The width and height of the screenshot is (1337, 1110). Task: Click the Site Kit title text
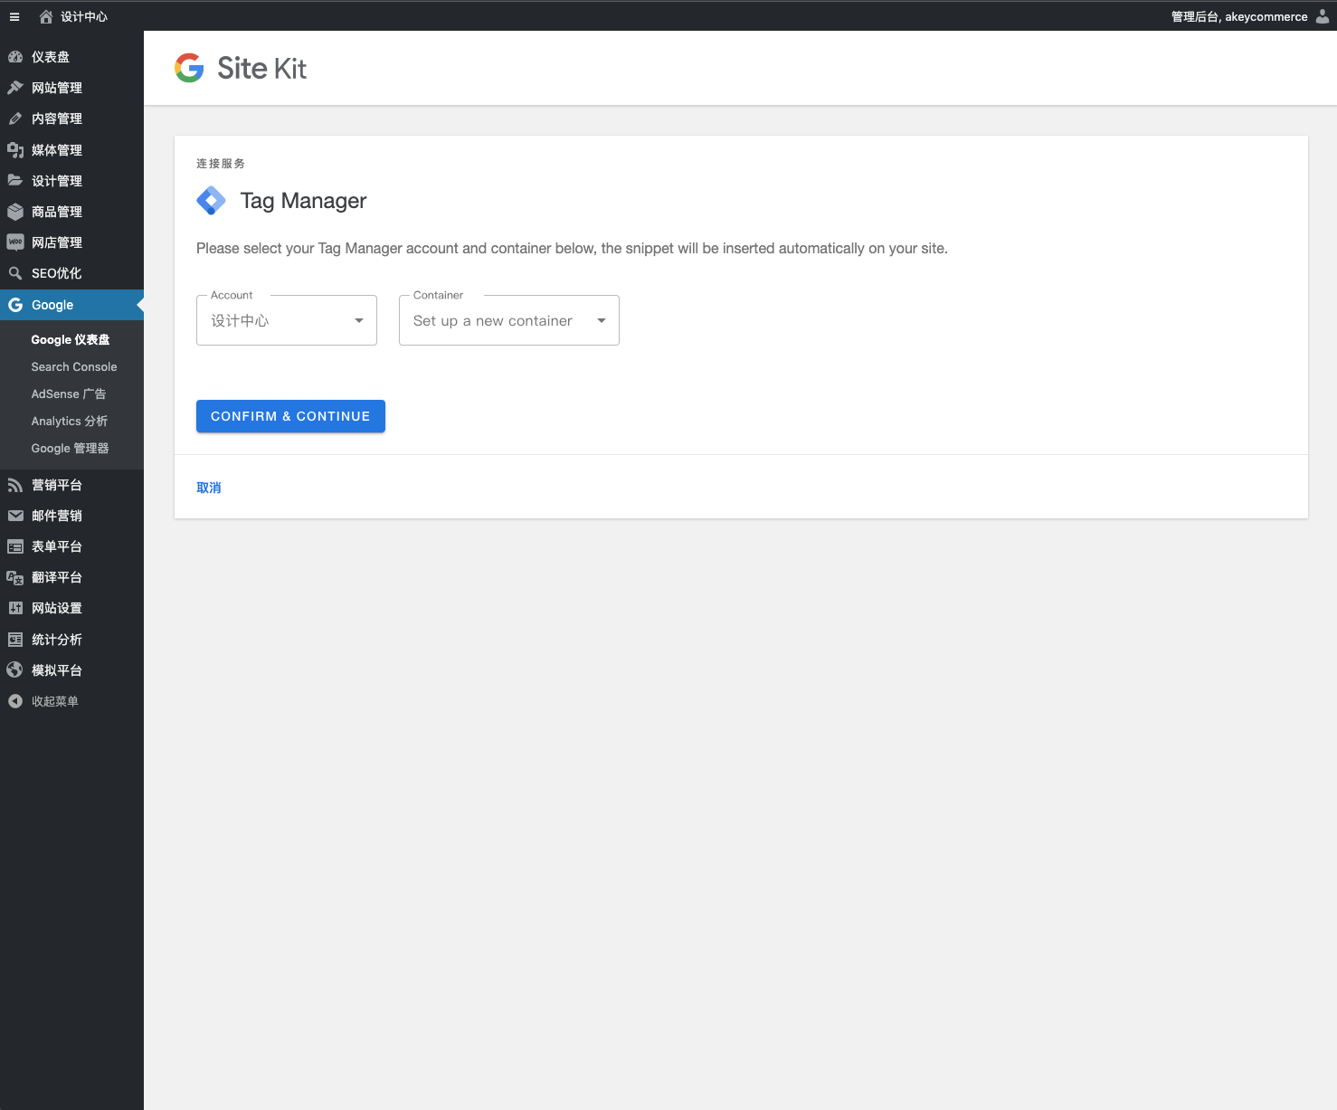[x=261, y=68]
